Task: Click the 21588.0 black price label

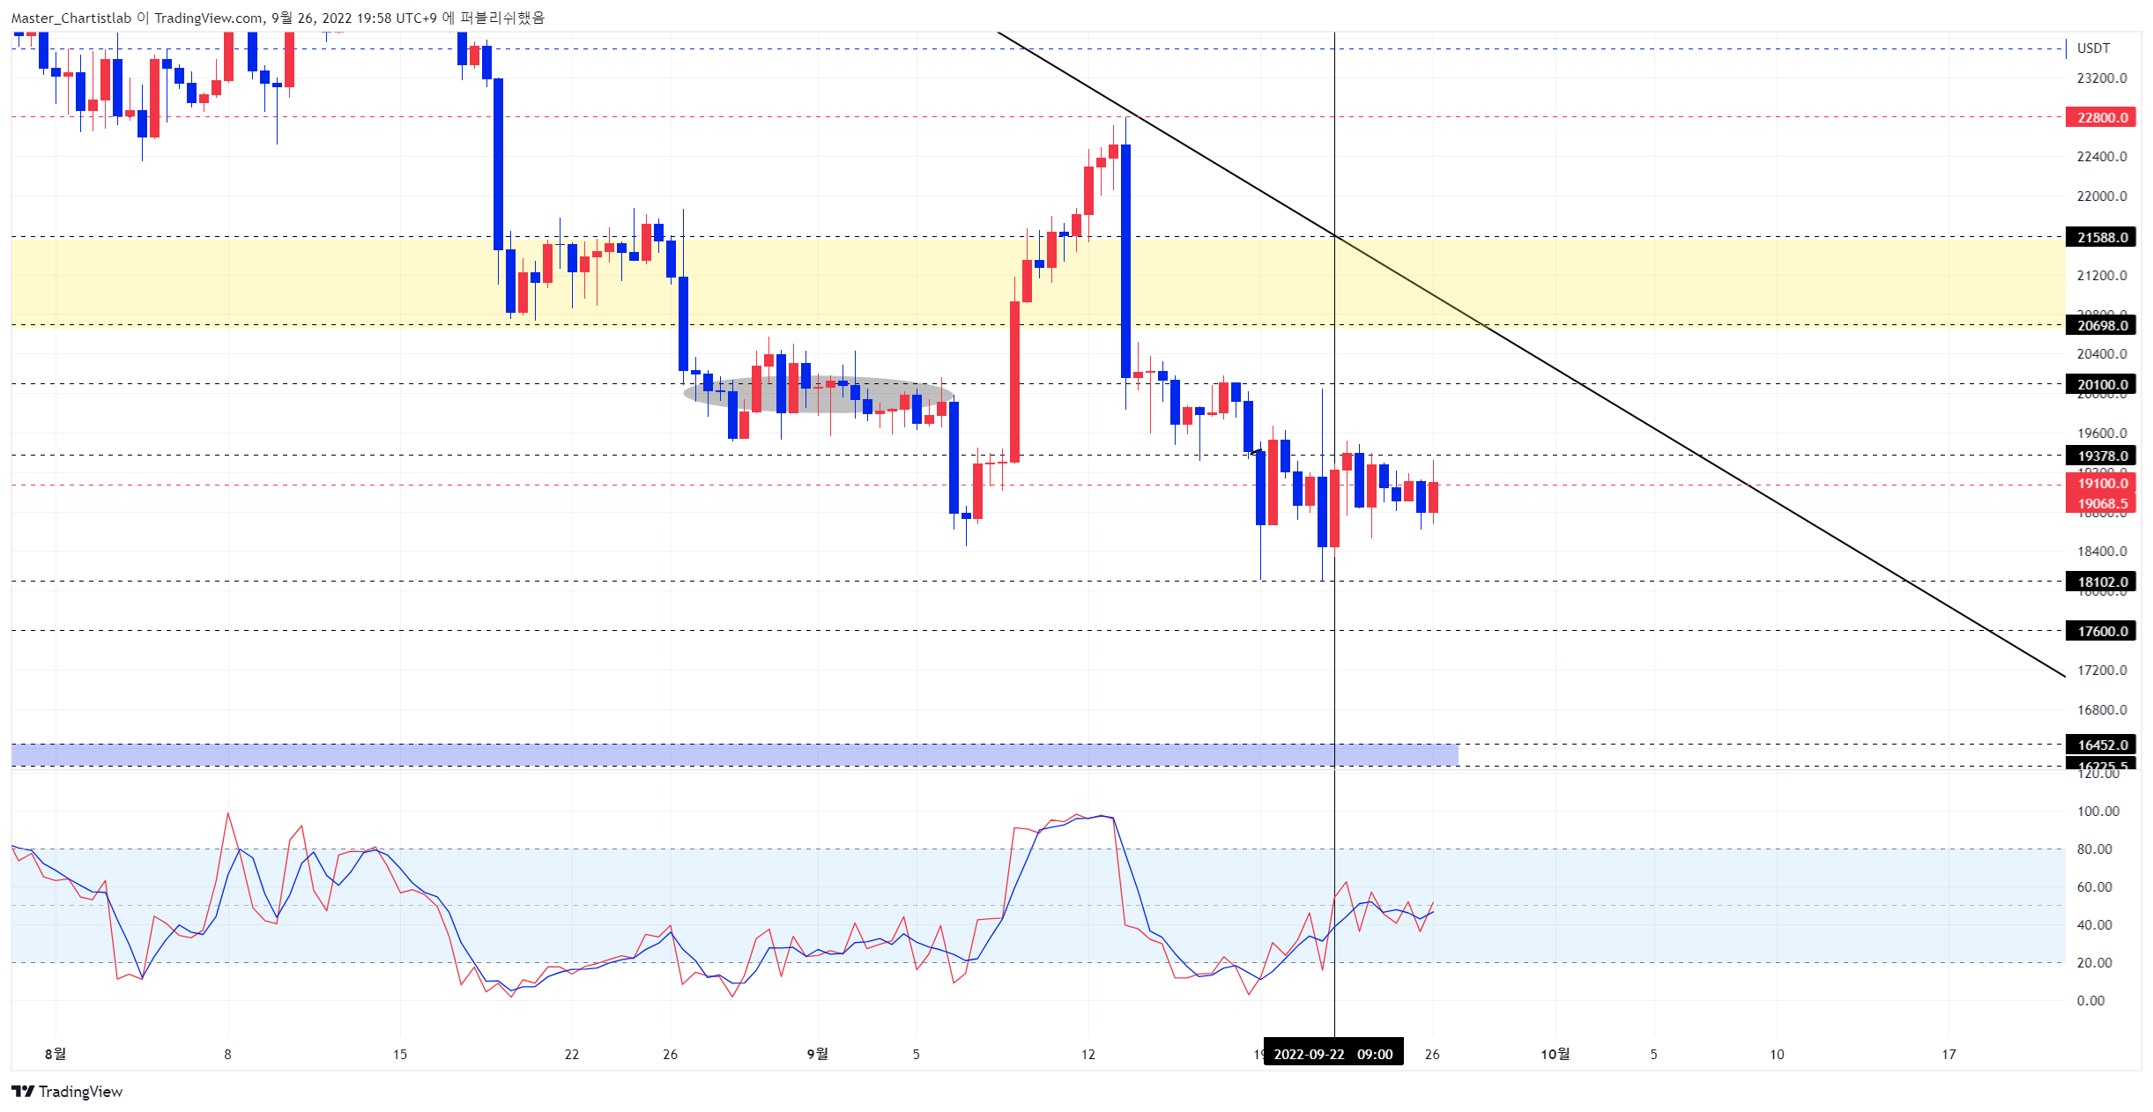Action: [2101, 237]
